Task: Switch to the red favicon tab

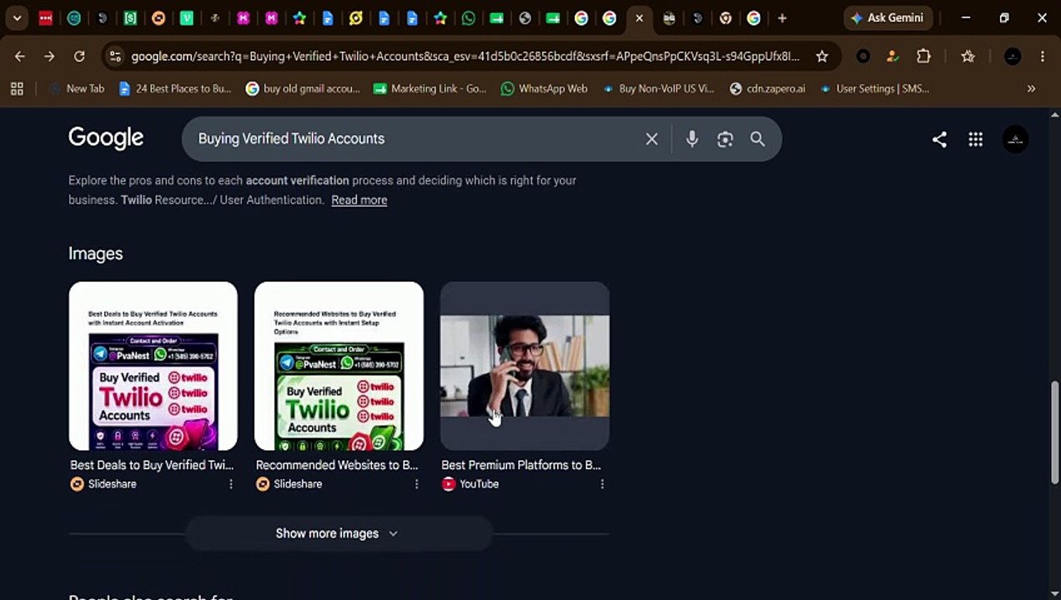Action: pos(46,18)
